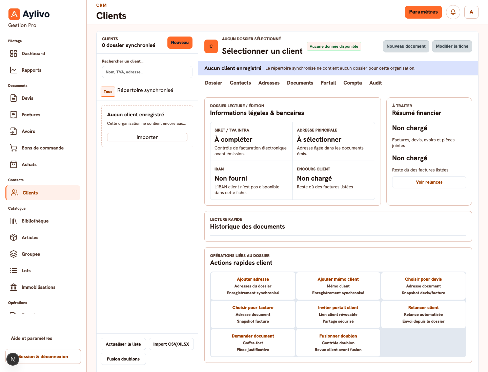
Task: Open the Lots list icon
Action: pyautogui.click(x=14, y=271)
